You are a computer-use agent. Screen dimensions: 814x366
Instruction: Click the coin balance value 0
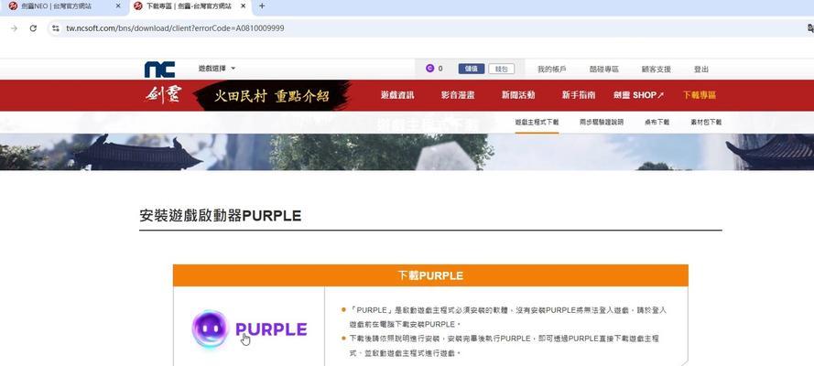[440, 69]
